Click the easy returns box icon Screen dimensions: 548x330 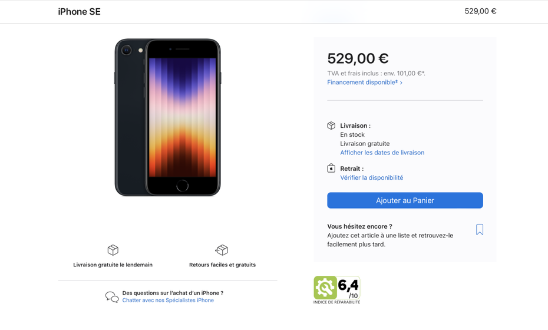point(222,250)
